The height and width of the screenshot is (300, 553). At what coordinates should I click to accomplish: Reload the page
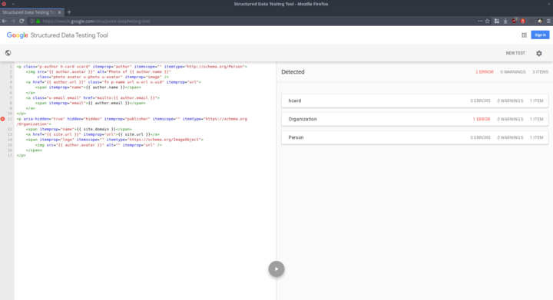click(22, 21)
